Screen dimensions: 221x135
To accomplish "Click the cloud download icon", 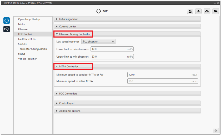I will coord(207,11).
